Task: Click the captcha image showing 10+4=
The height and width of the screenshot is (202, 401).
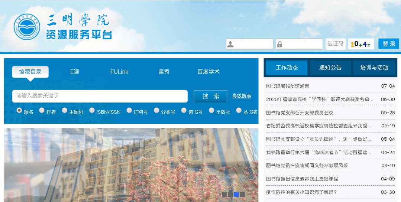Action: tap(361, 44)
